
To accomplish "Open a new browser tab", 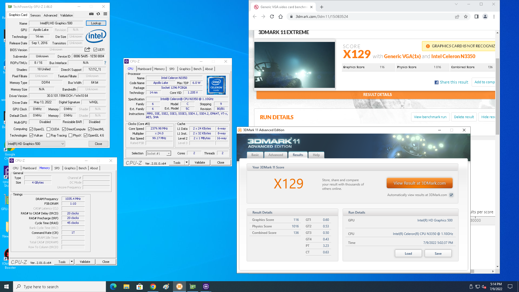I will pyautogui.click(x=322, y=7).
